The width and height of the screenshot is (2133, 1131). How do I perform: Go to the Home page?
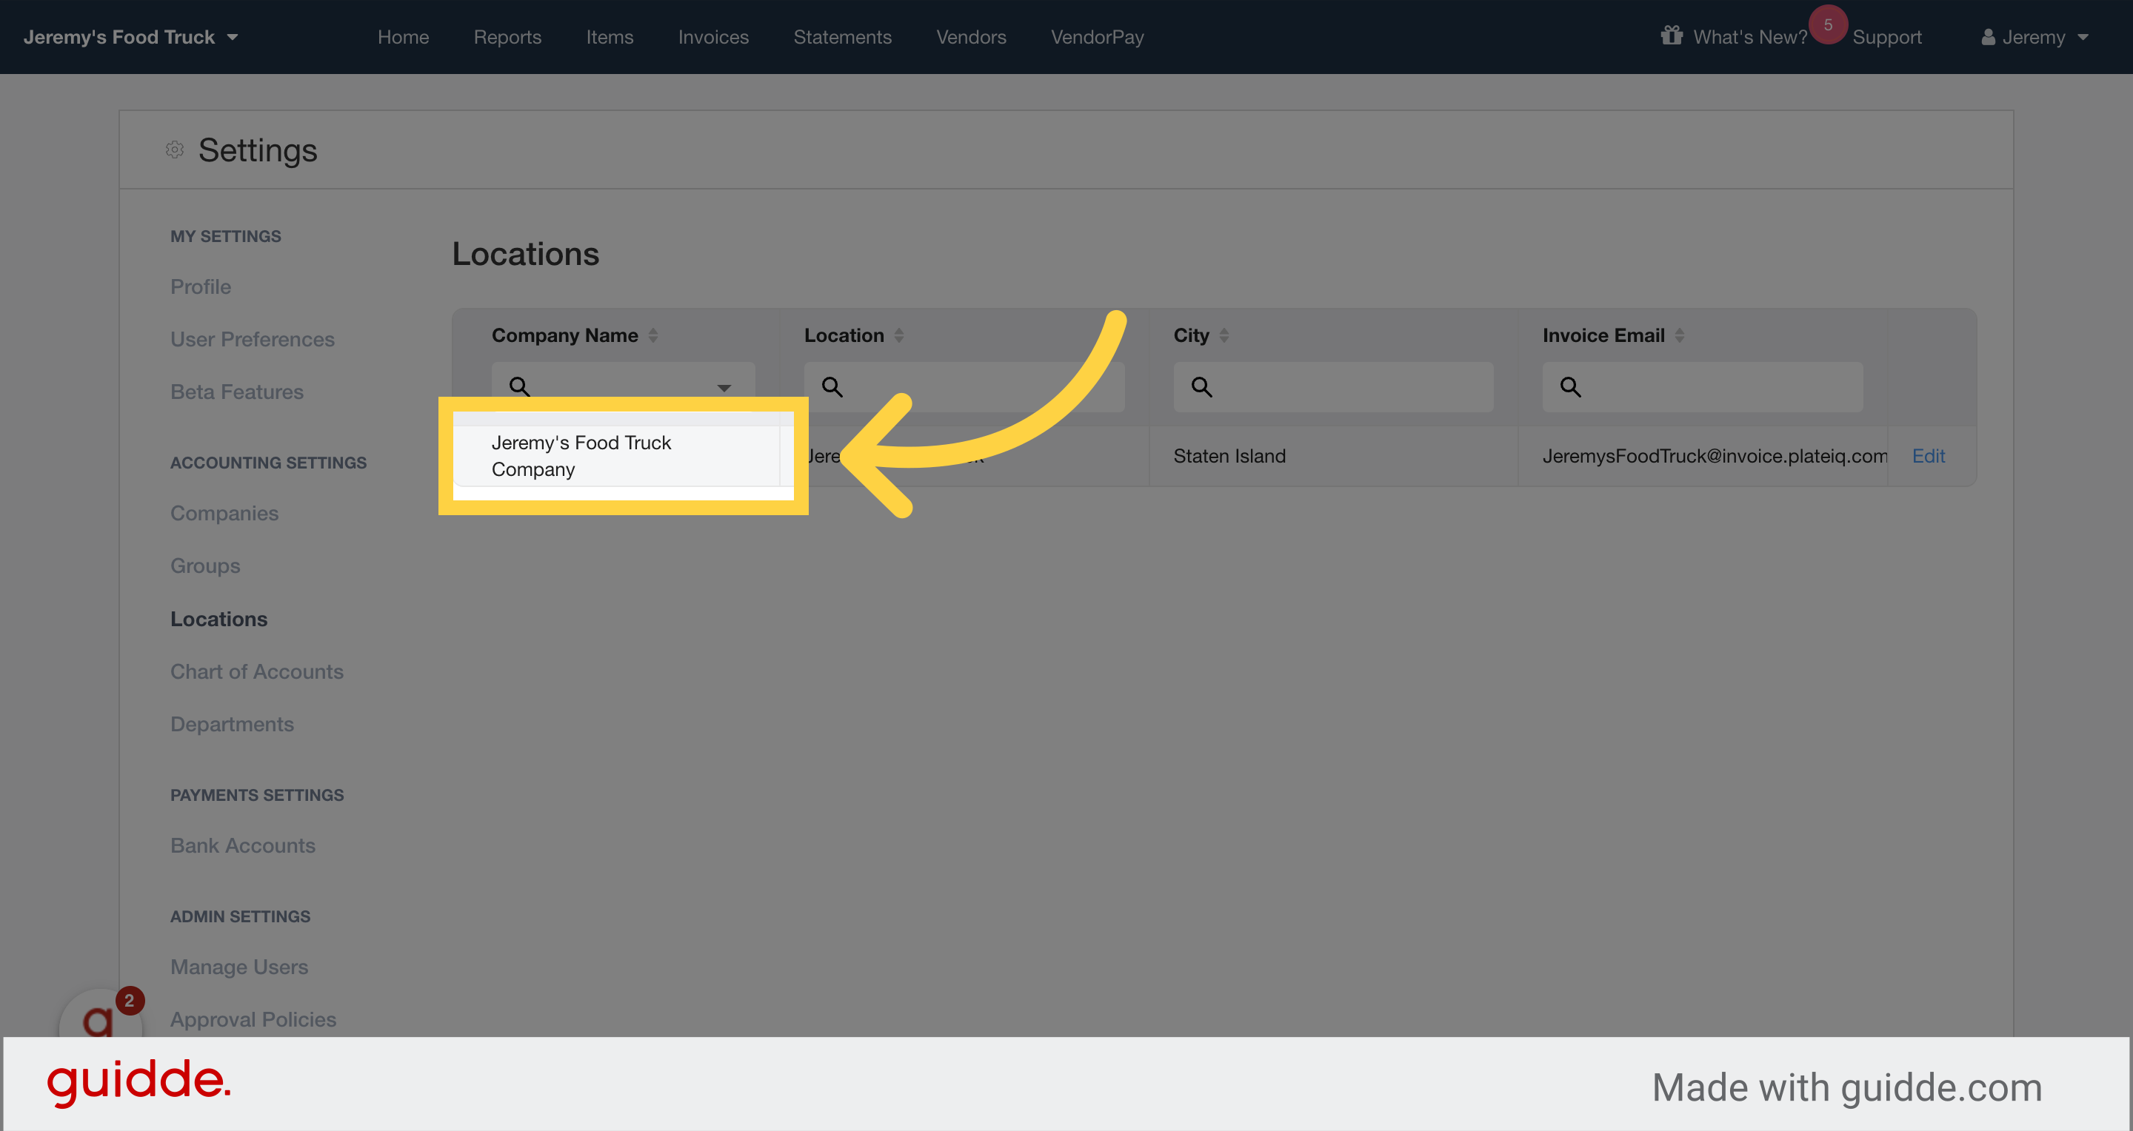403,37
